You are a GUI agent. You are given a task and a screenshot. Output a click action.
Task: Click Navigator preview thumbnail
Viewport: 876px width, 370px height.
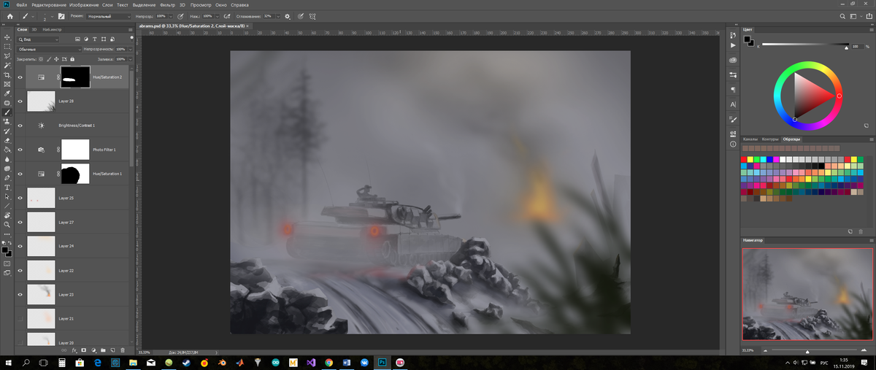pos(807,294)
